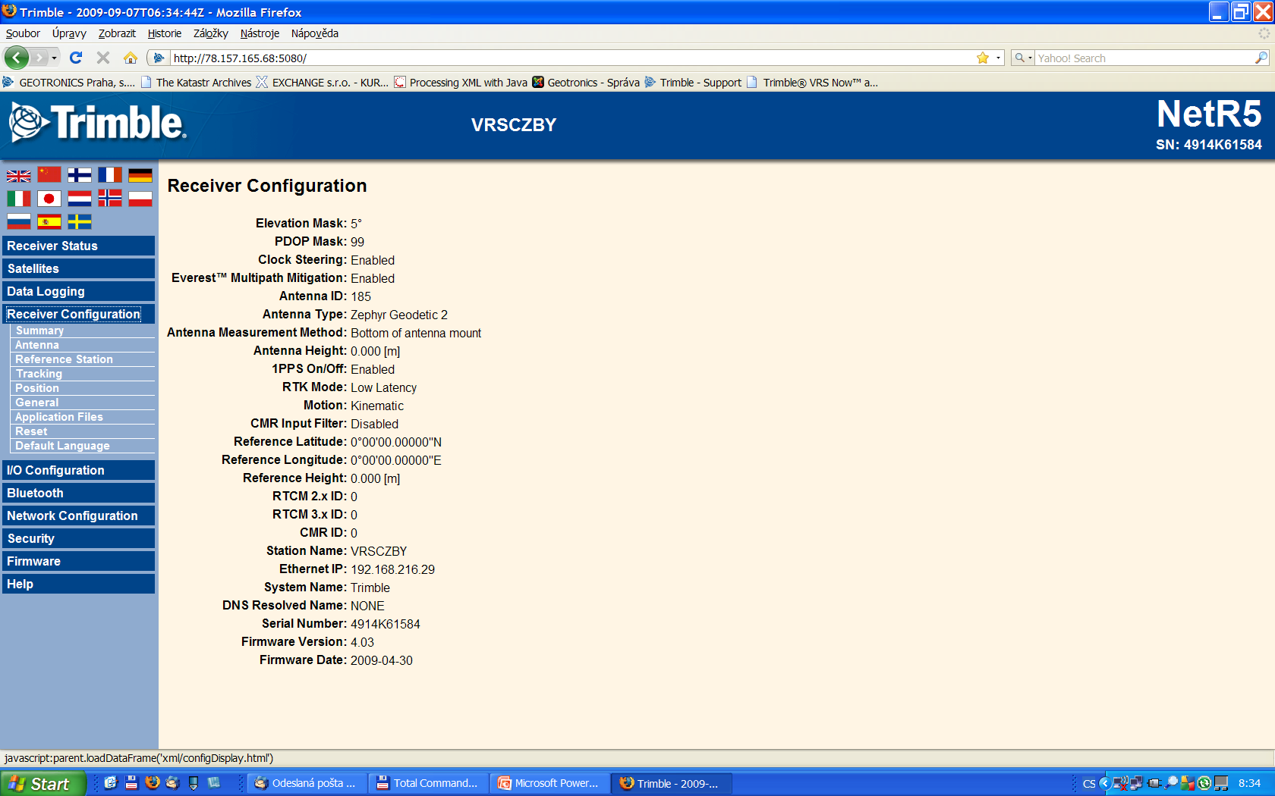Open Thunderbird from Quick Launch bar
The width and height of the screenshot is (1275, 796).
(173, 783)
